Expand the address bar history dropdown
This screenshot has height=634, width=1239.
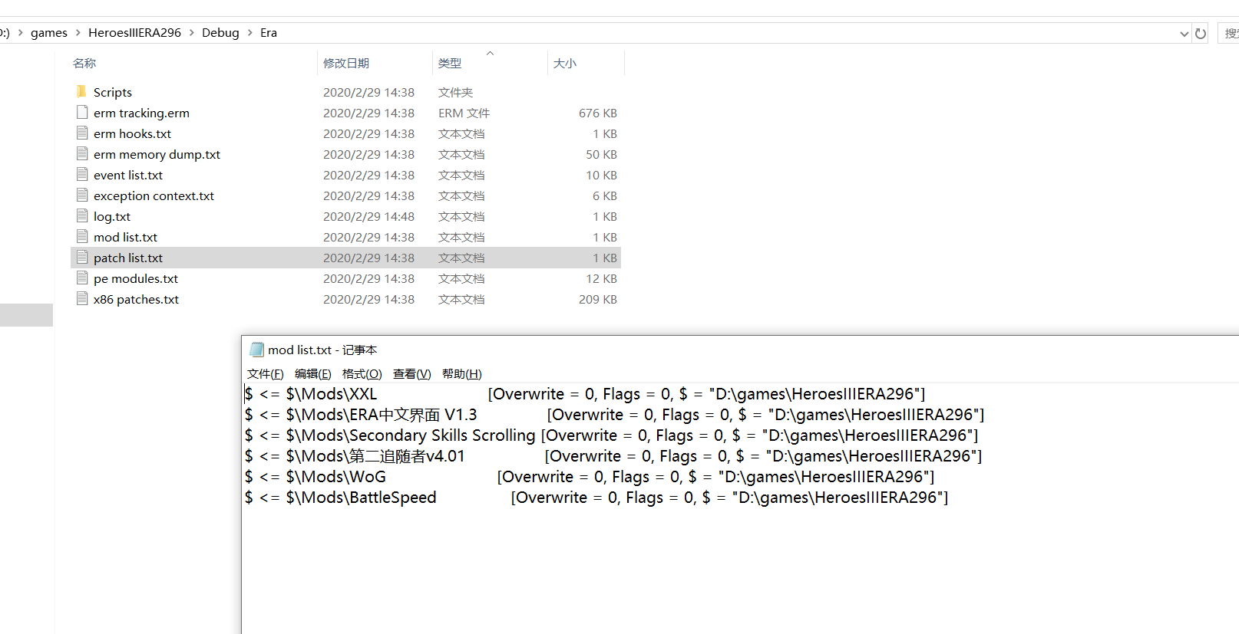[1184, 33]
